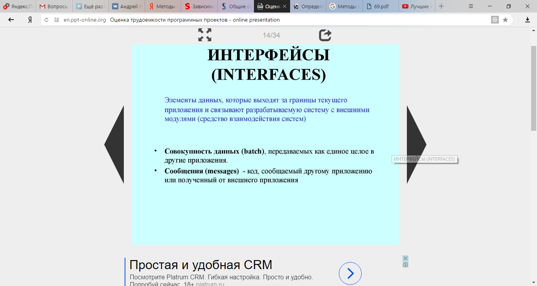This screenshot has width=537, height=286.
Task: Open the browser hamburger menu
Action: (471, 6)
